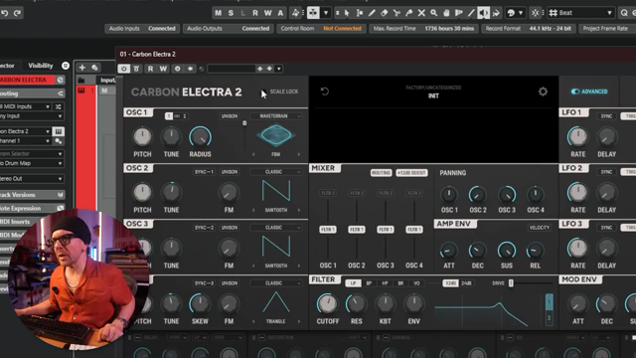The image size is (636, 358).
Task: Select the BP filter type
Action: pyautogui.click(x=369, y=283)
